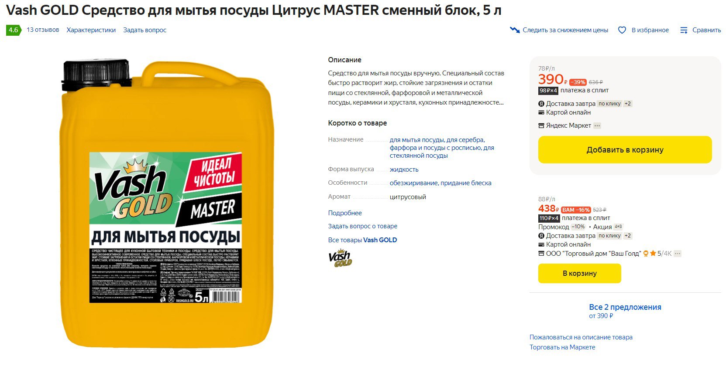The height and width of the screenshot is (366, 726).
Task: Report via Пожаловаться на описание товара
Action: (x=581, y=337)
